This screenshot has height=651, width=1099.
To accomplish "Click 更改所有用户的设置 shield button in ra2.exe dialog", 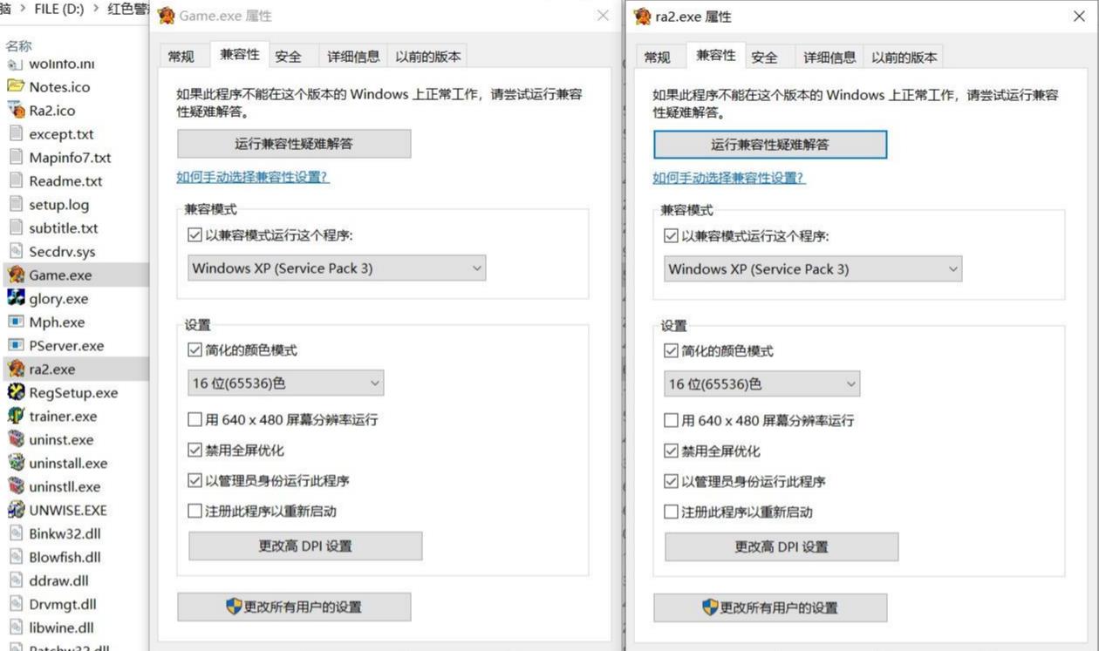I will [770, 607].
